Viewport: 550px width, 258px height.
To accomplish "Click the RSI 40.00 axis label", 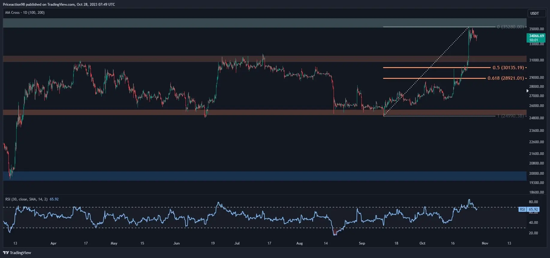I will tap(534, 223).
